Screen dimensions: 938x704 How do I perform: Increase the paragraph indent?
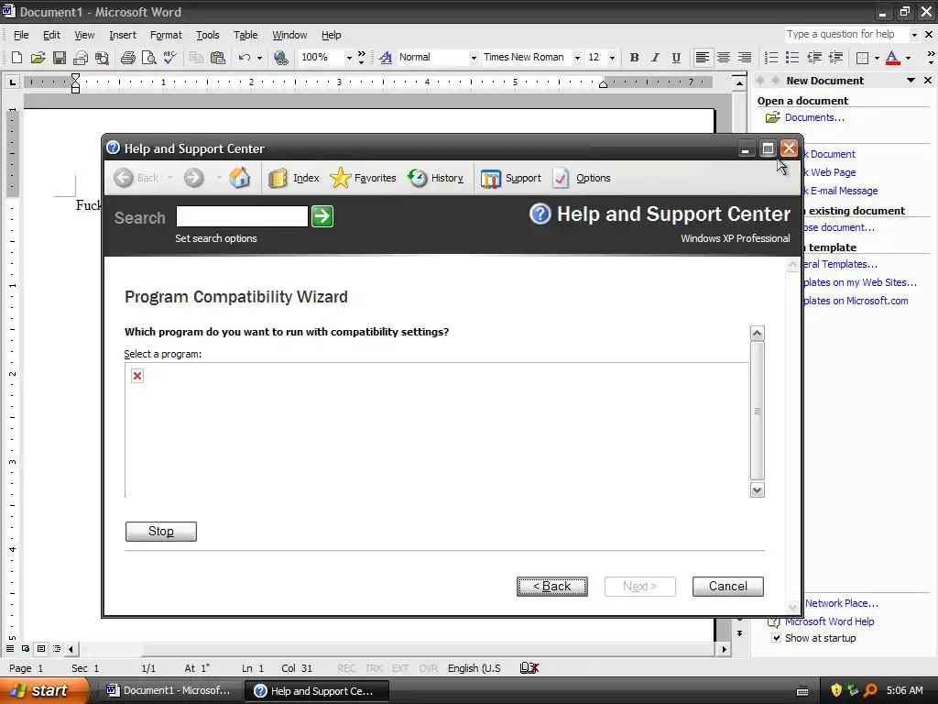[x=835, y=58]
